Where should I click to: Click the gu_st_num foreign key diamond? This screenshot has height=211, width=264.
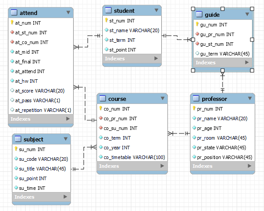tap(197, 44)
